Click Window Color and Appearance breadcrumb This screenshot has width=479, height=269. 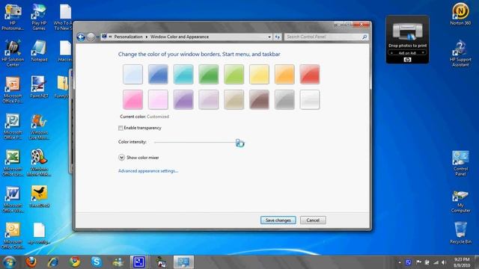pos(180,37)
